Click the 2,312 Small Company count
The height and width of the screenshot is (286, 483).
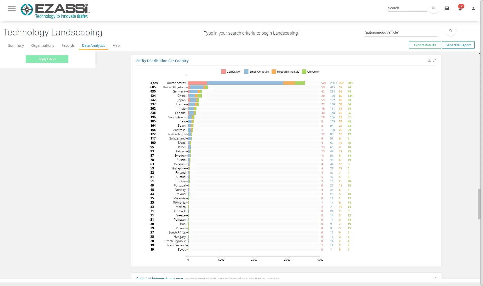coord(334,83)
